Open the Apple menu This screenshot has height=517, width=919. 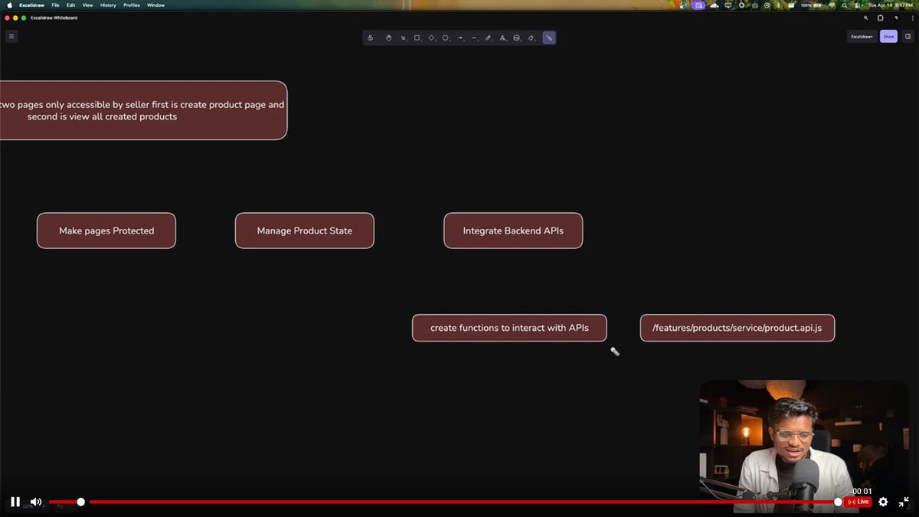tap(9, 5)
